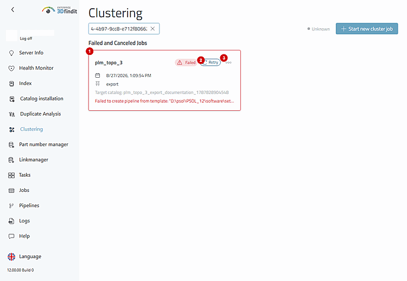Click the Help speech bubble icon
Viewport: 407px width, 281px height.
click(11, 236)
